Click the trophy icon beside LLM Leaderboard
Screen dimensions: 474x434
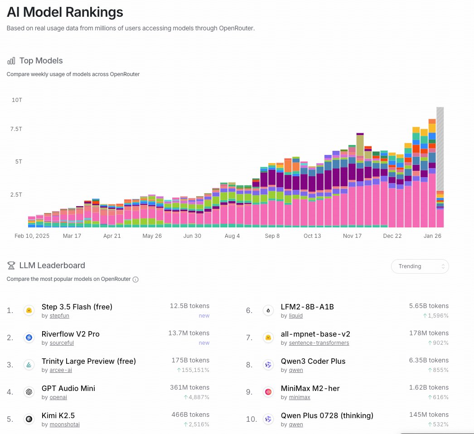(11, 265)
